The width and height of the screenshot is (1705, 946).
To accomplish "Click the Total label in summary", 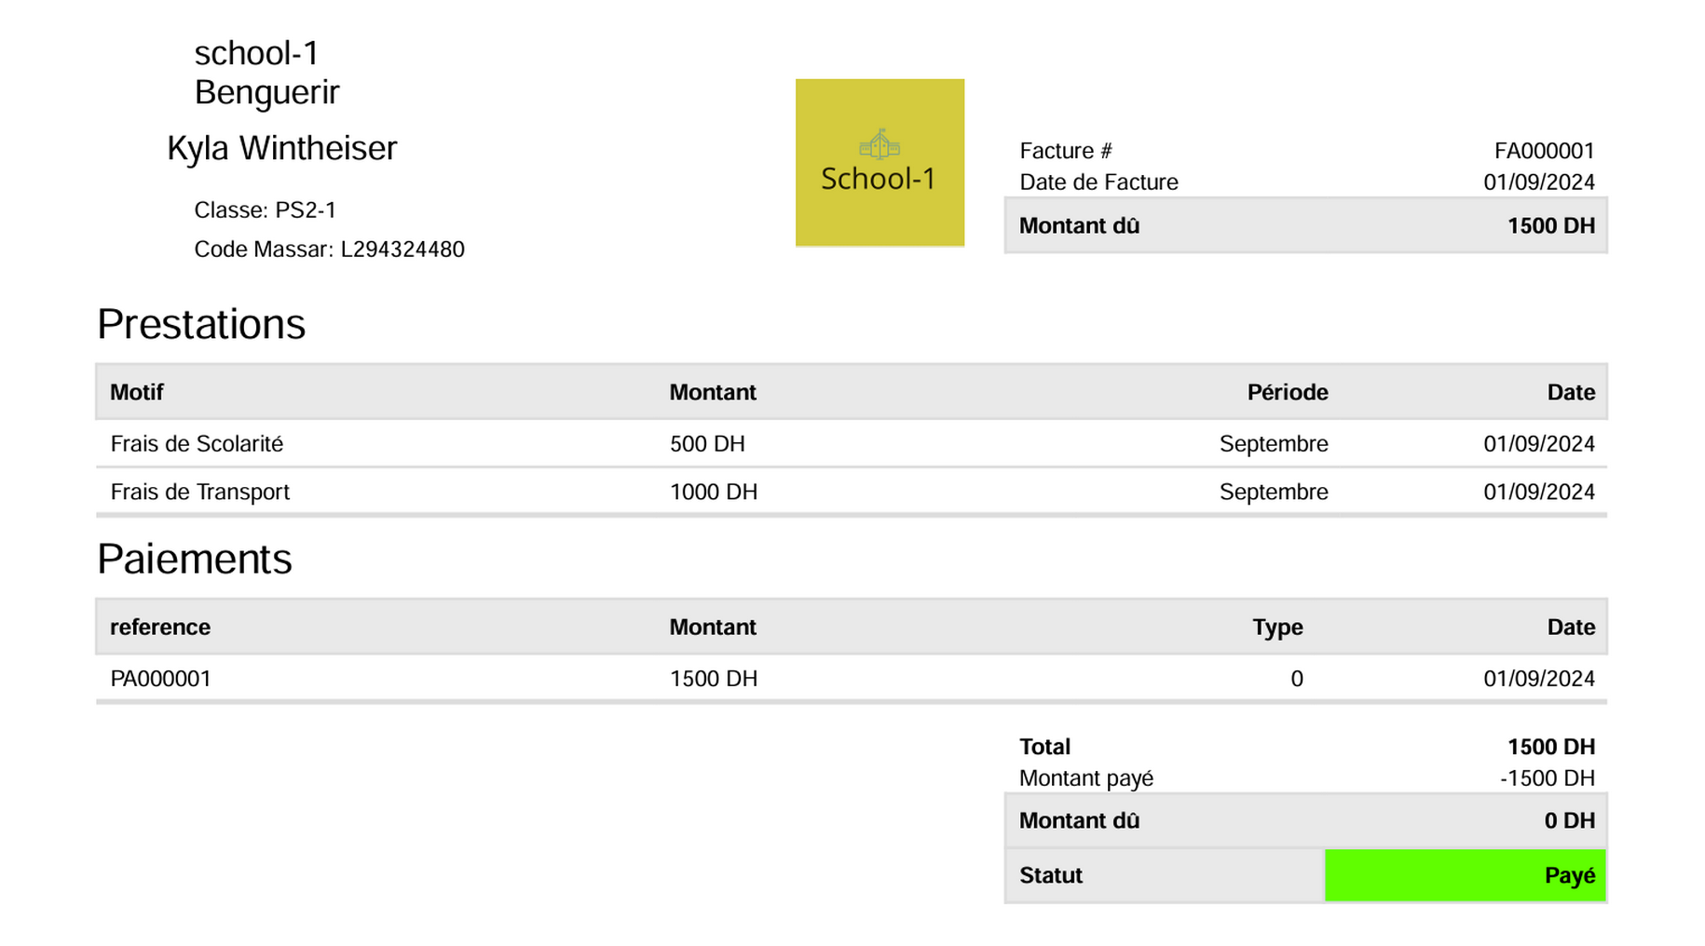I will click(1044, 747).
